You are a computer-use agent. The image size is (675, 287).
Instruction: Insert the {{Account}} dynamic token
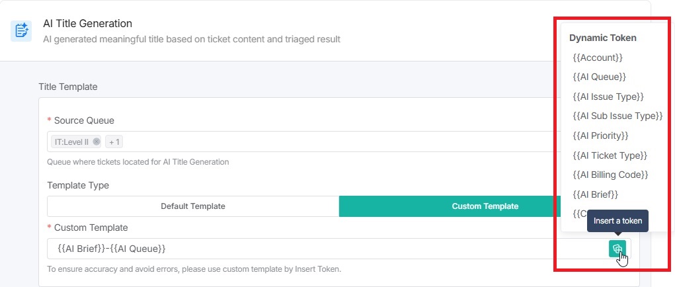click(x=598, y=58)
